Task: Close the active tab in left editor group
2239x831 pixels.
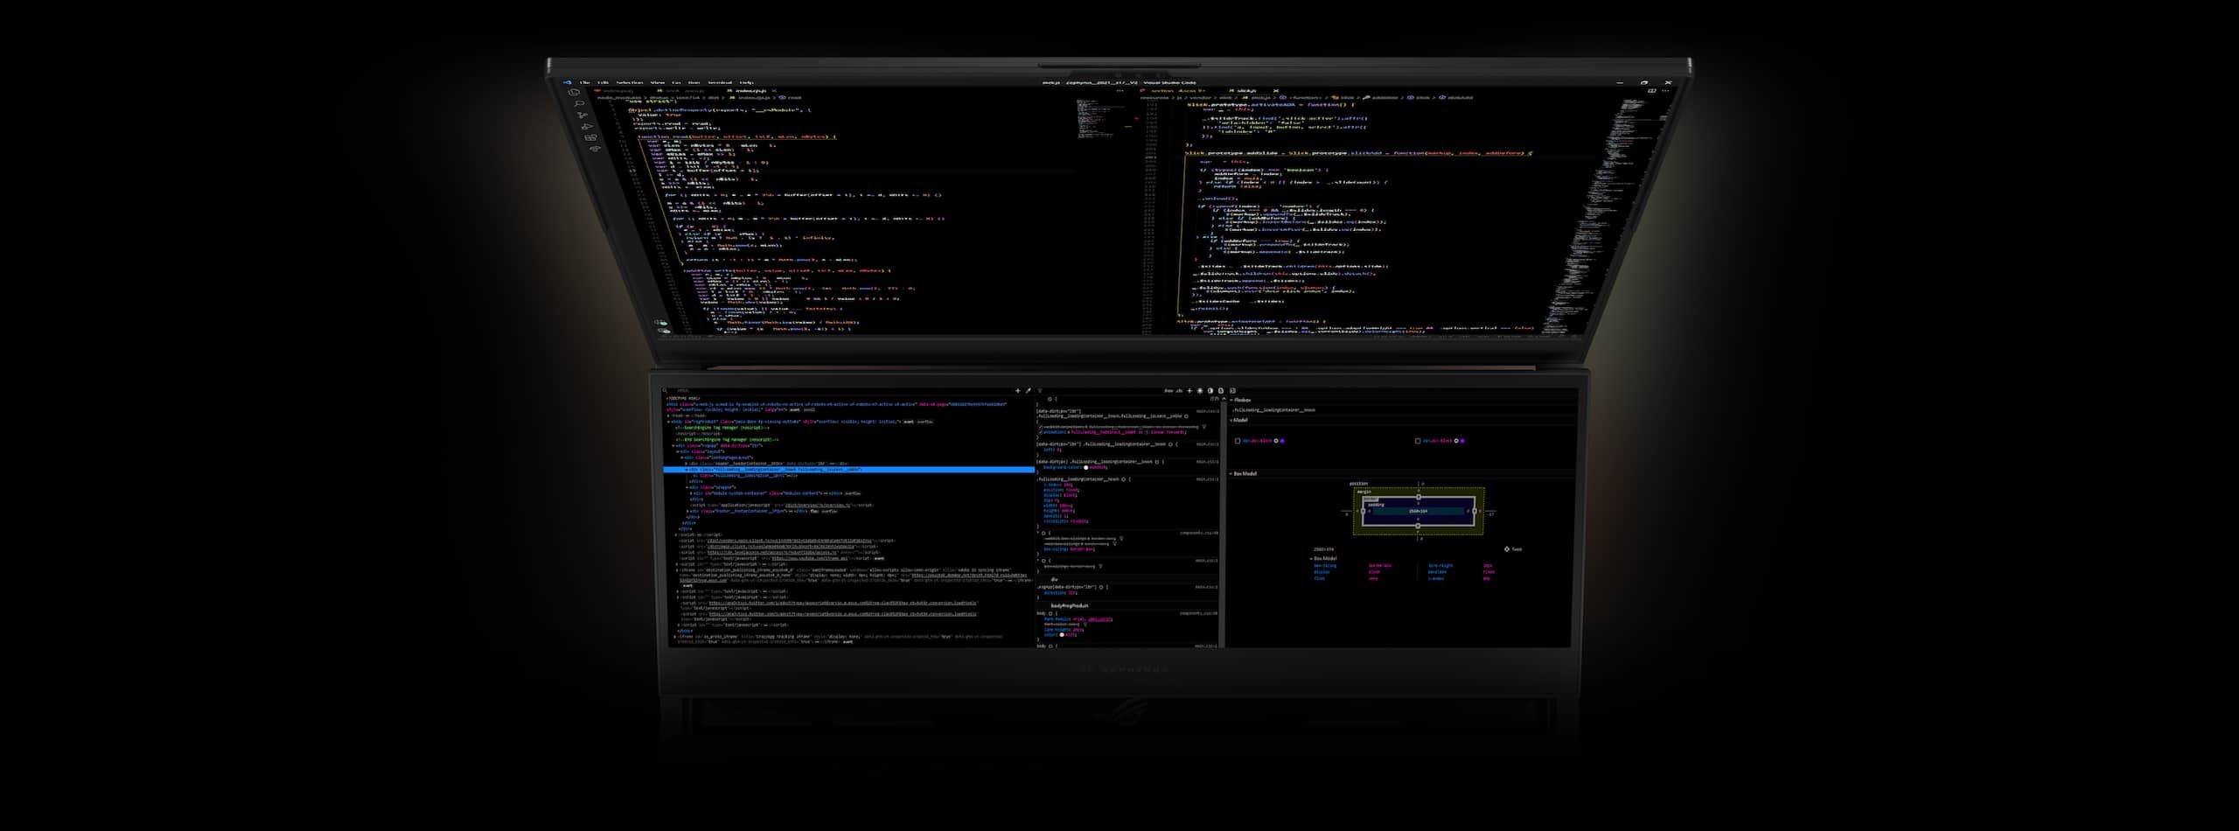Action: tap(774, 90)
